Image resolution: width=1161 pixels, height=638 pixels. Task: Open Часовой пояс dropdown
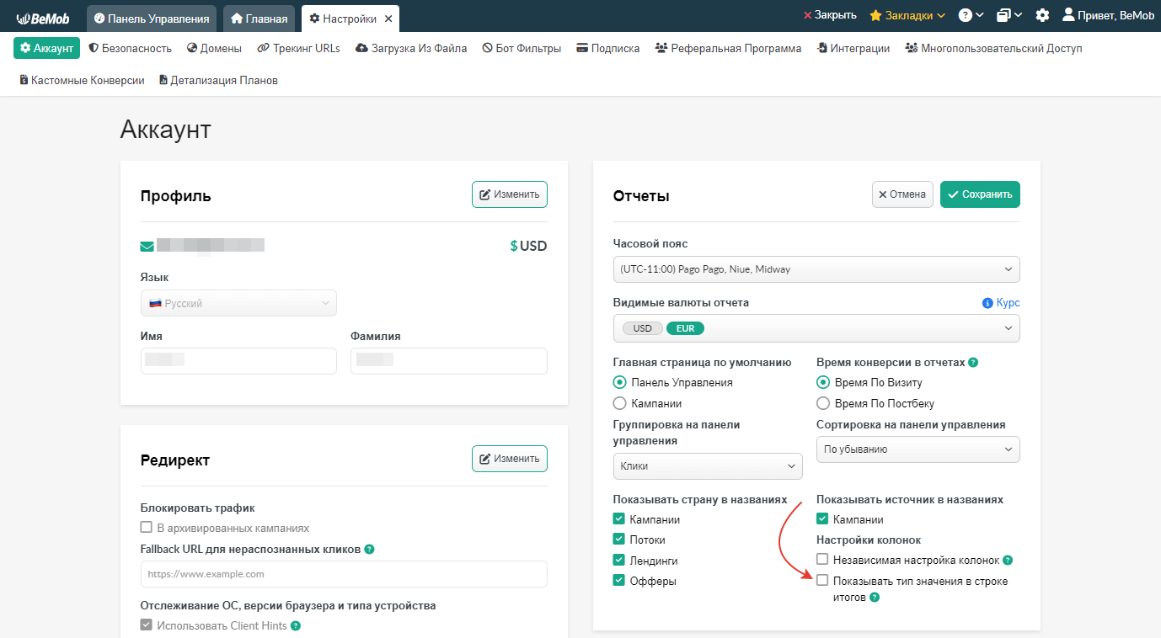click(816, 269)
